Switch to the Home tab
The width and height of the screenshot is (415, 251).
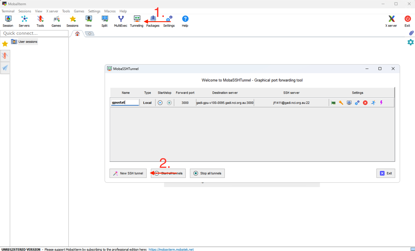coord(77,34)
